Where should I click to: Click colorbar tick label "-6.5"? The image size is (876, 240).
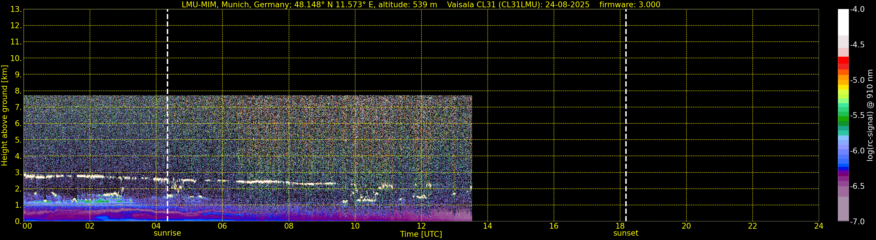click(857, 186)
